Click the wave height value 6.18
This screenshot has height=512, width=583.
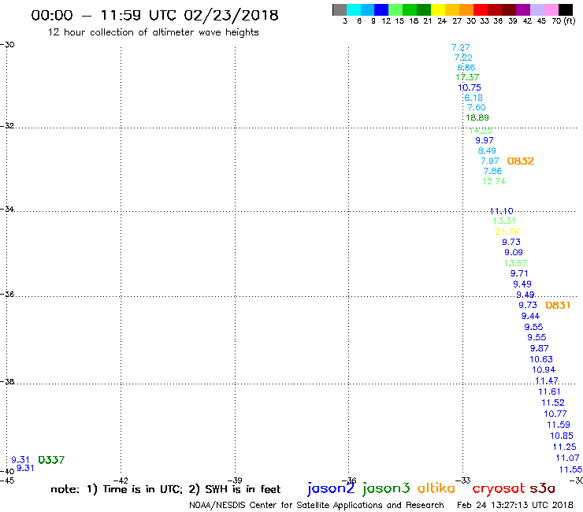473,98
